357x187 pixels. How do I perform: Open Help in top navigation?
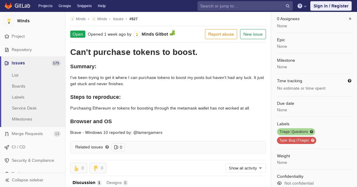102,6
